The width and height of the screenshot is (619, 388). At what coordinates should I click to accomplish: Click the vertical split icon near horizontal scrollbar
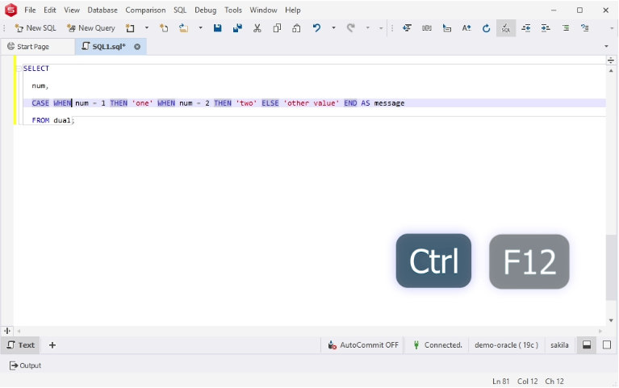(x=7, y=331)
